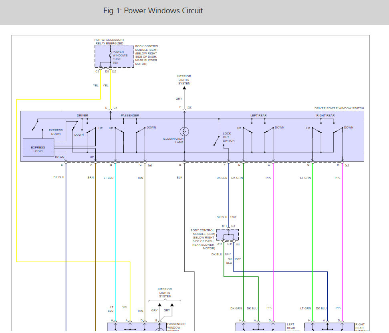The image size is (389, 333).
Task: Click the Passenger DOWN switch contact
Action: pyautogui.click(x=140, y=130)
